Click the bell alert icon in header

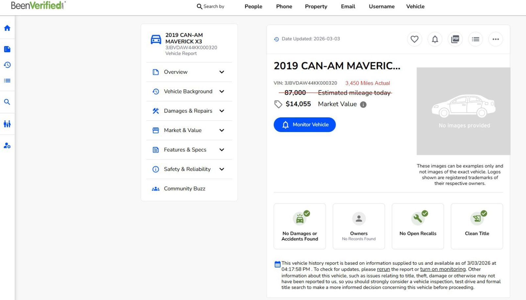435,39
